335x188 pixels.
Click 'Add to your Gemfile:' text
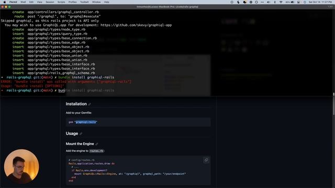pyautogui.click(x=79, y=113)
